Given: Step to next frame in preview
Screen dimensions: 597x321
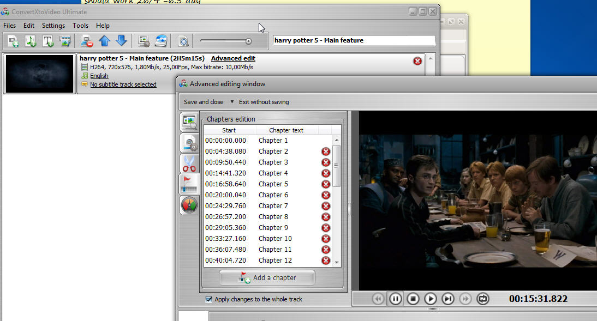Looking at the screenshot, I should [447, 299].
